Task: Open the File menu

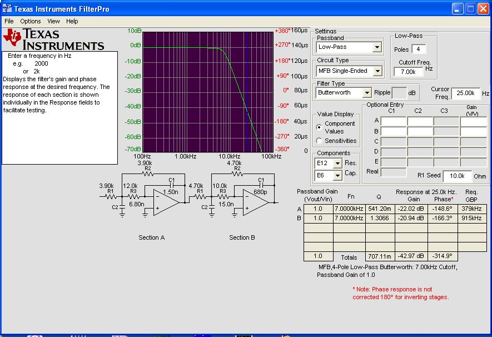Action: click(9, 21)
